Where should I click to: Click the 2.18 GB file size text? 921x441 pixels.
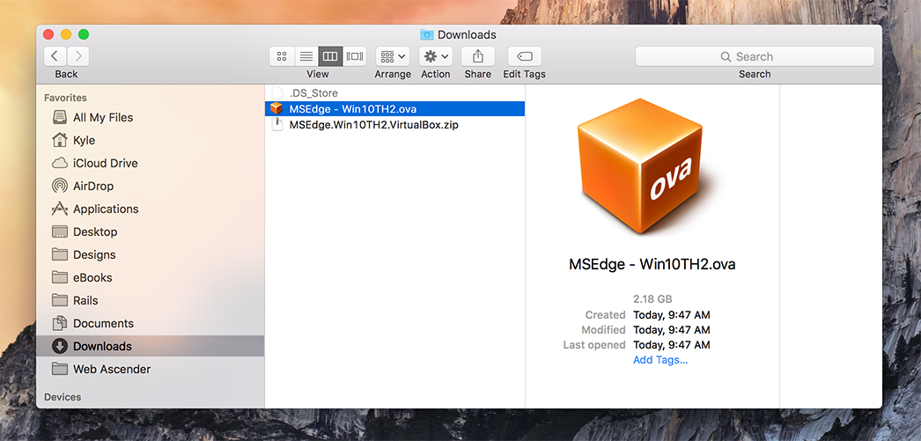click(652, 299)
